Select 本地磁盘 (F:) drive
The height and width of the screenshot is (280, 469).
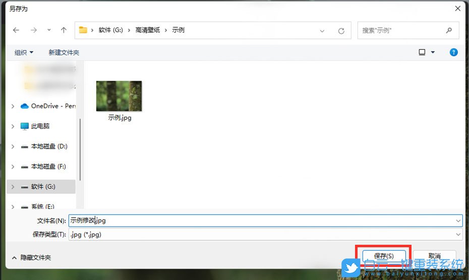(48, 167)
